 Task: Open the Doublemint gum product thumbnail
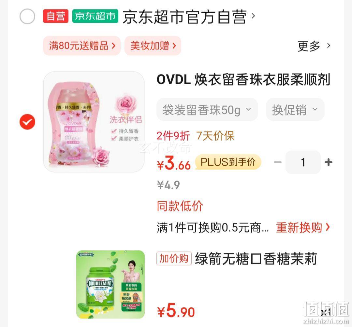[x=110, y=284]
